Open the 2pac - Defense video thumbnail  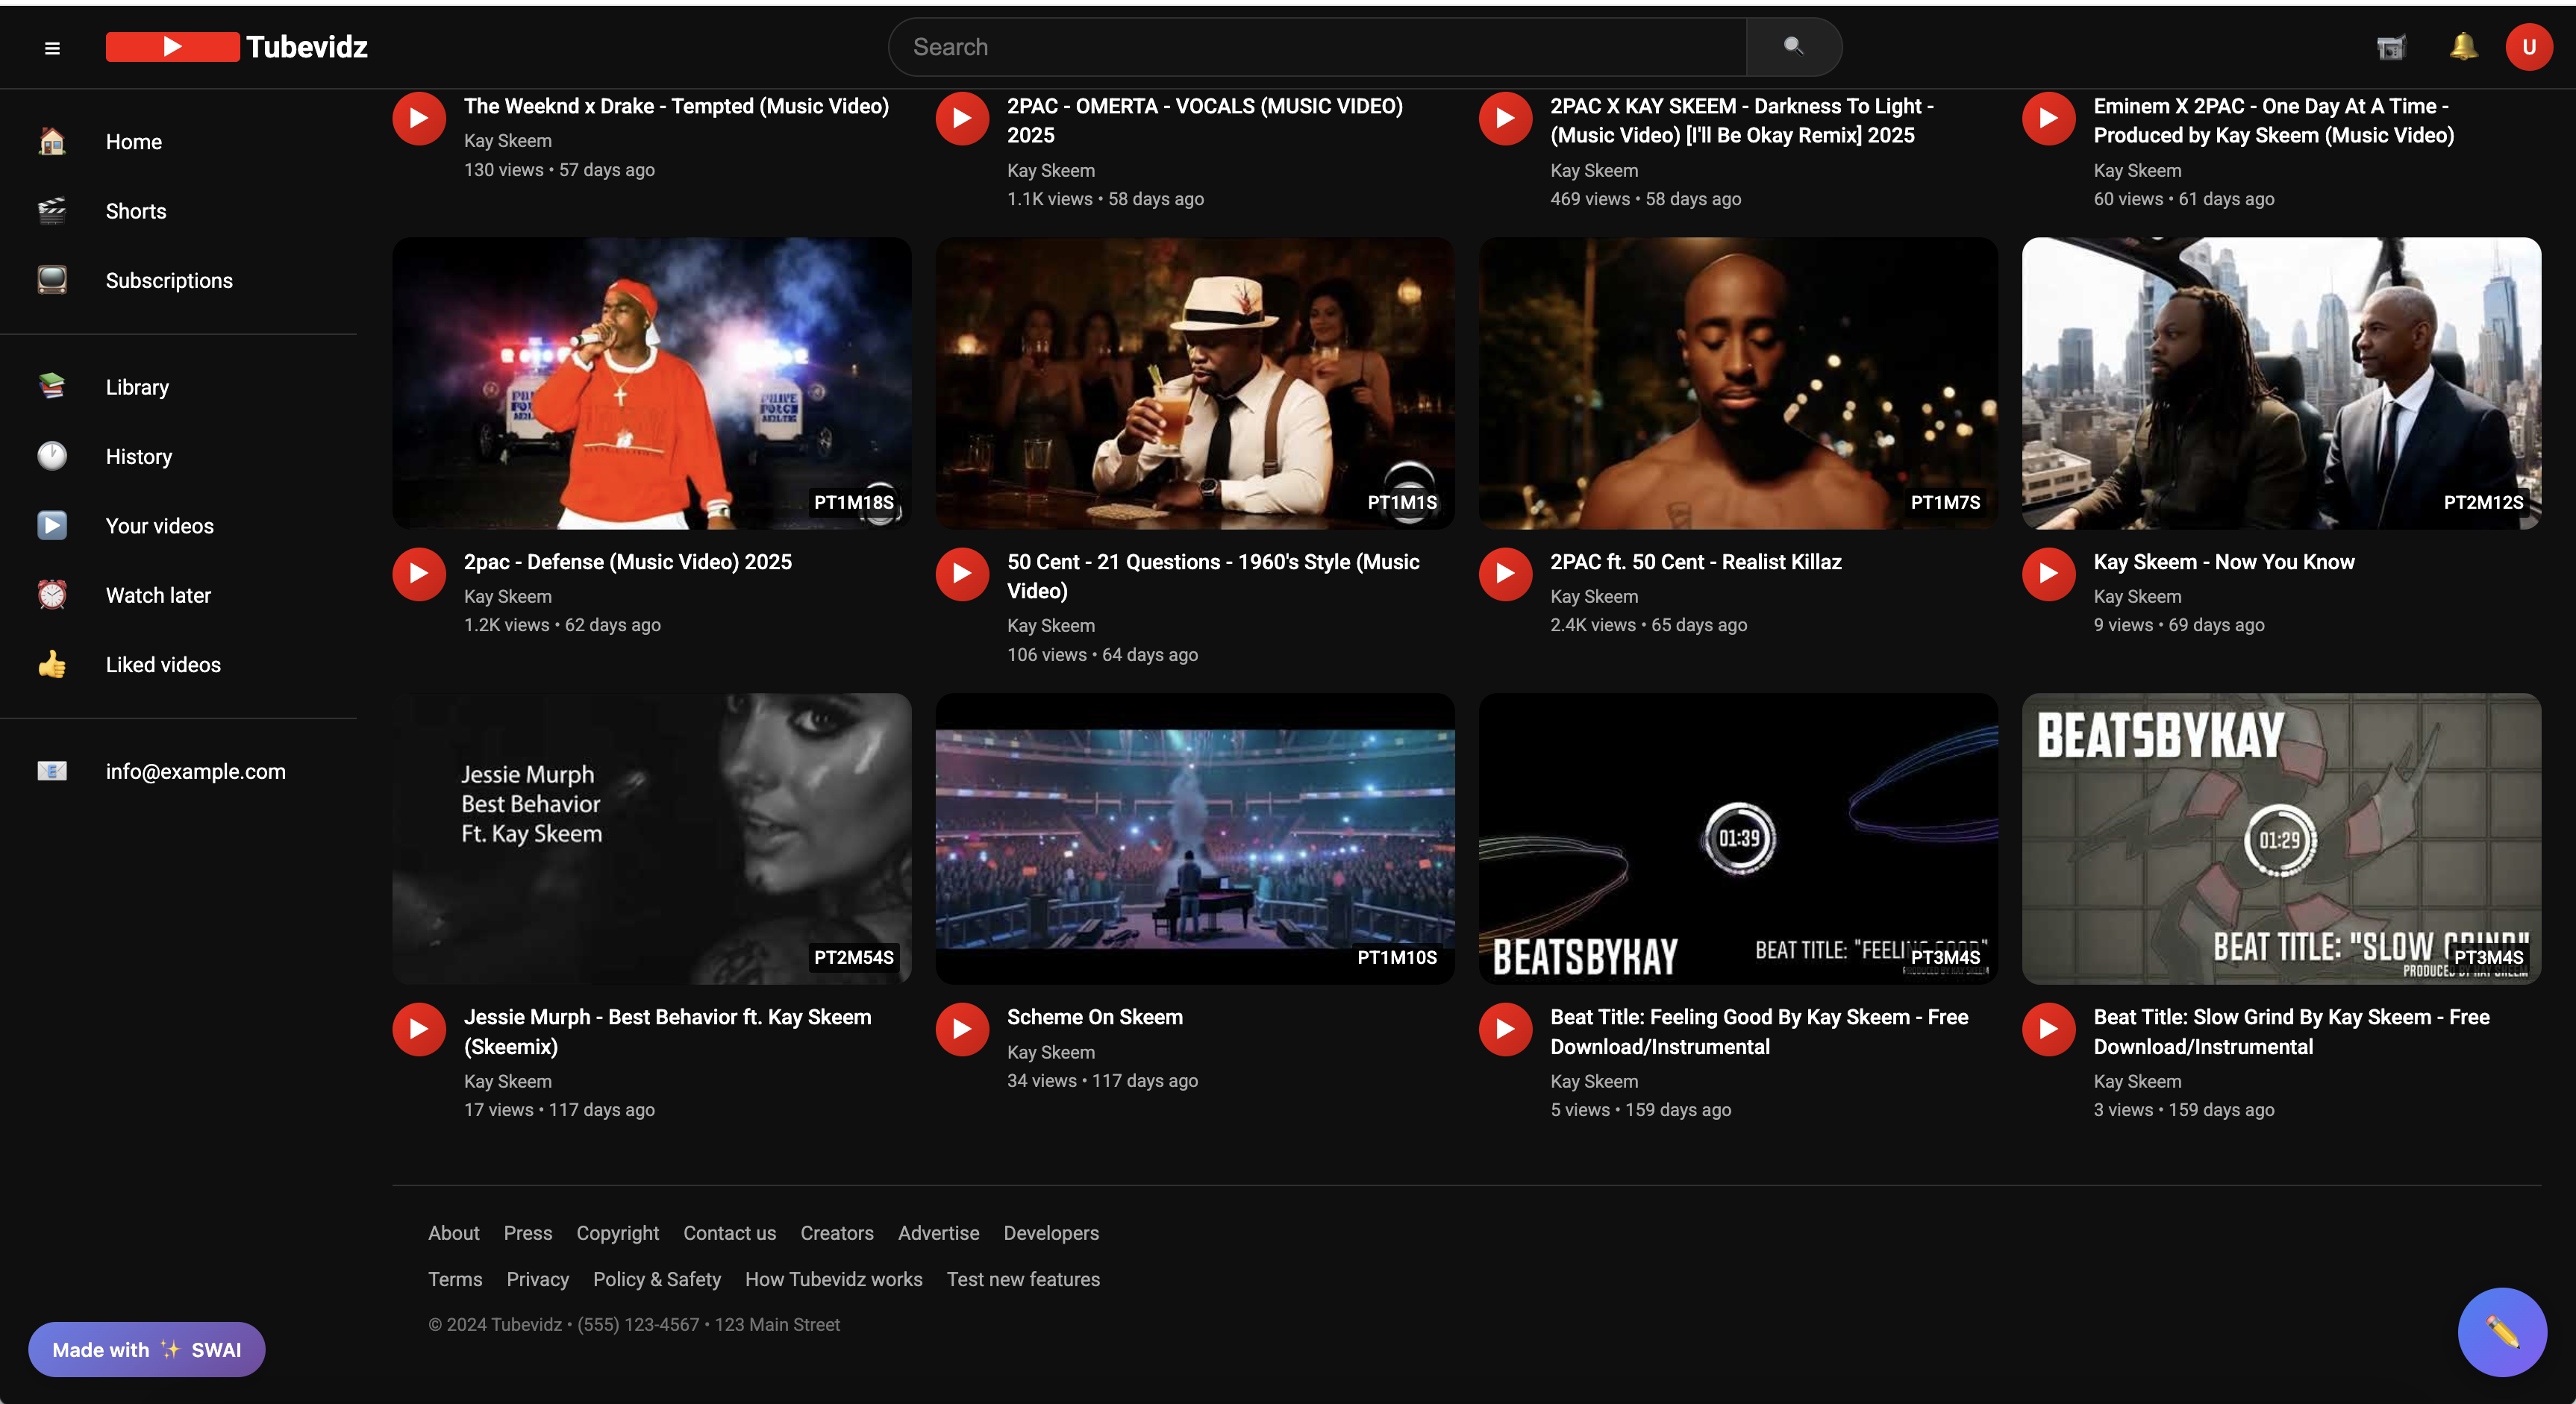point(652,383)
